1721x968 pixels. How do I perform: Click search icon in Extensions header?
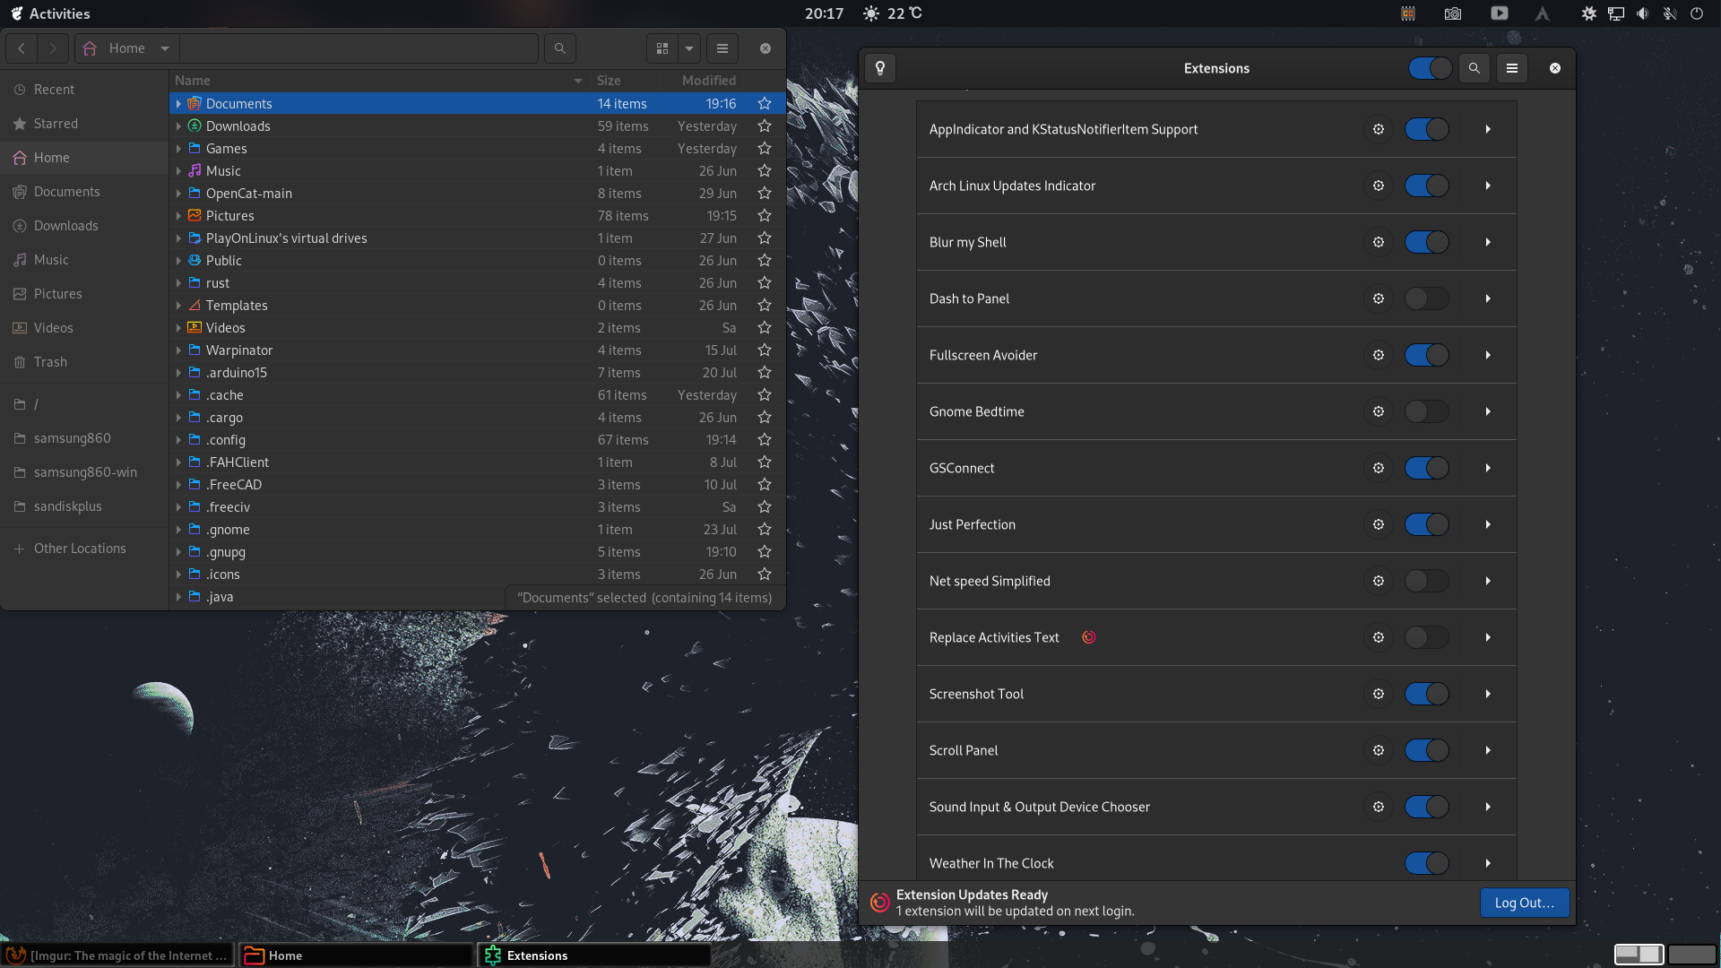pos(1474,68)
